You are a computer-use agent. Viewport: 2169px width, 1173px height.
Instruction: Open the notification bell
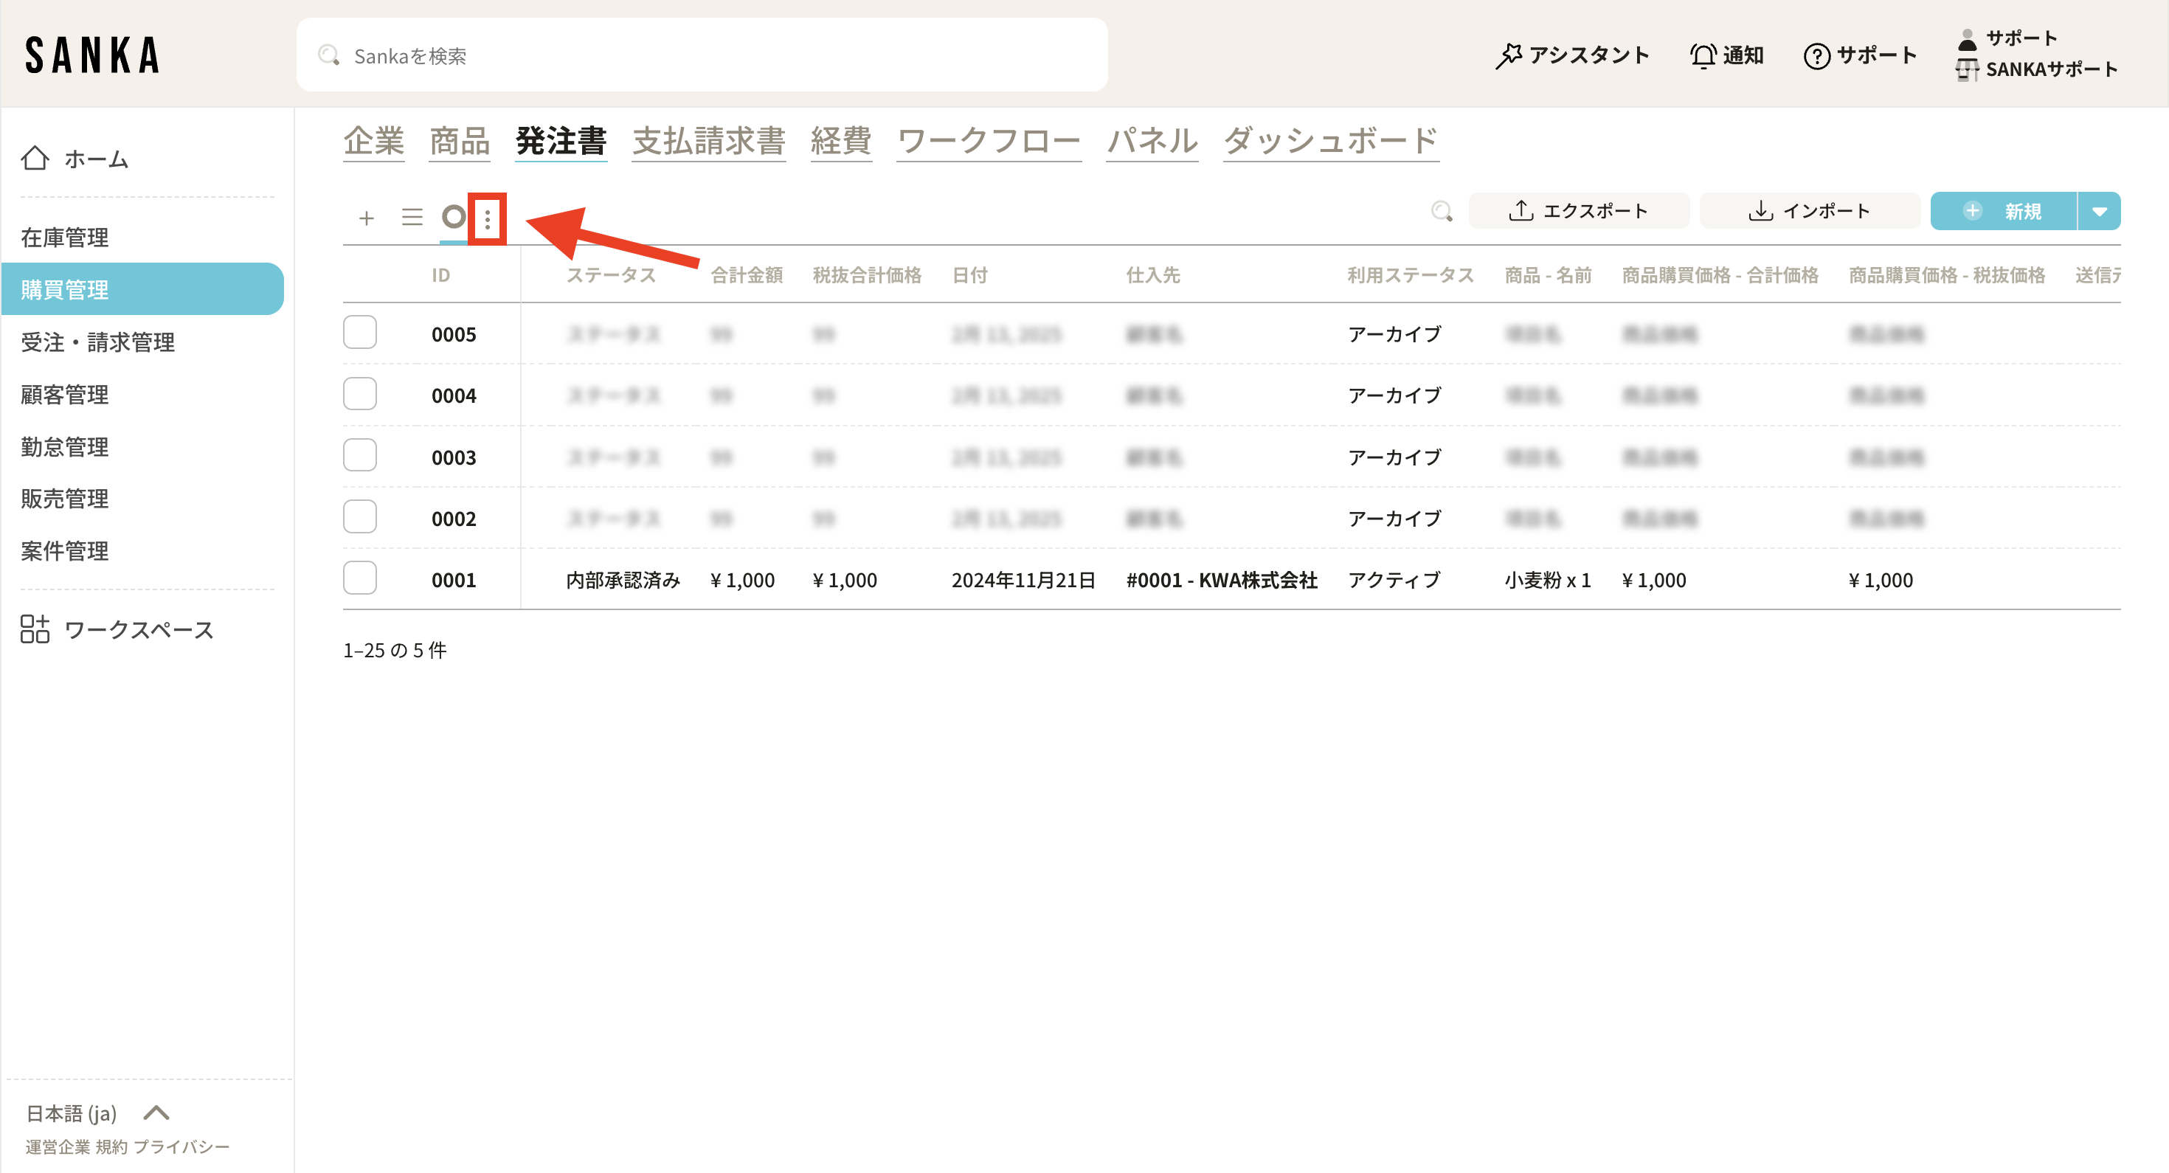click(1702, 55)
